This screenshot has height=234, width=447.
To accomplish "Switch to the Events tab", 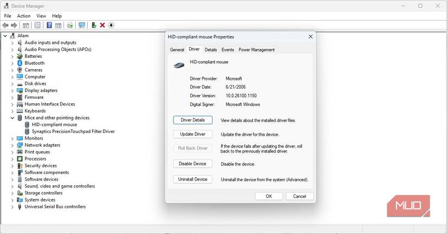I will coord(228,50).
